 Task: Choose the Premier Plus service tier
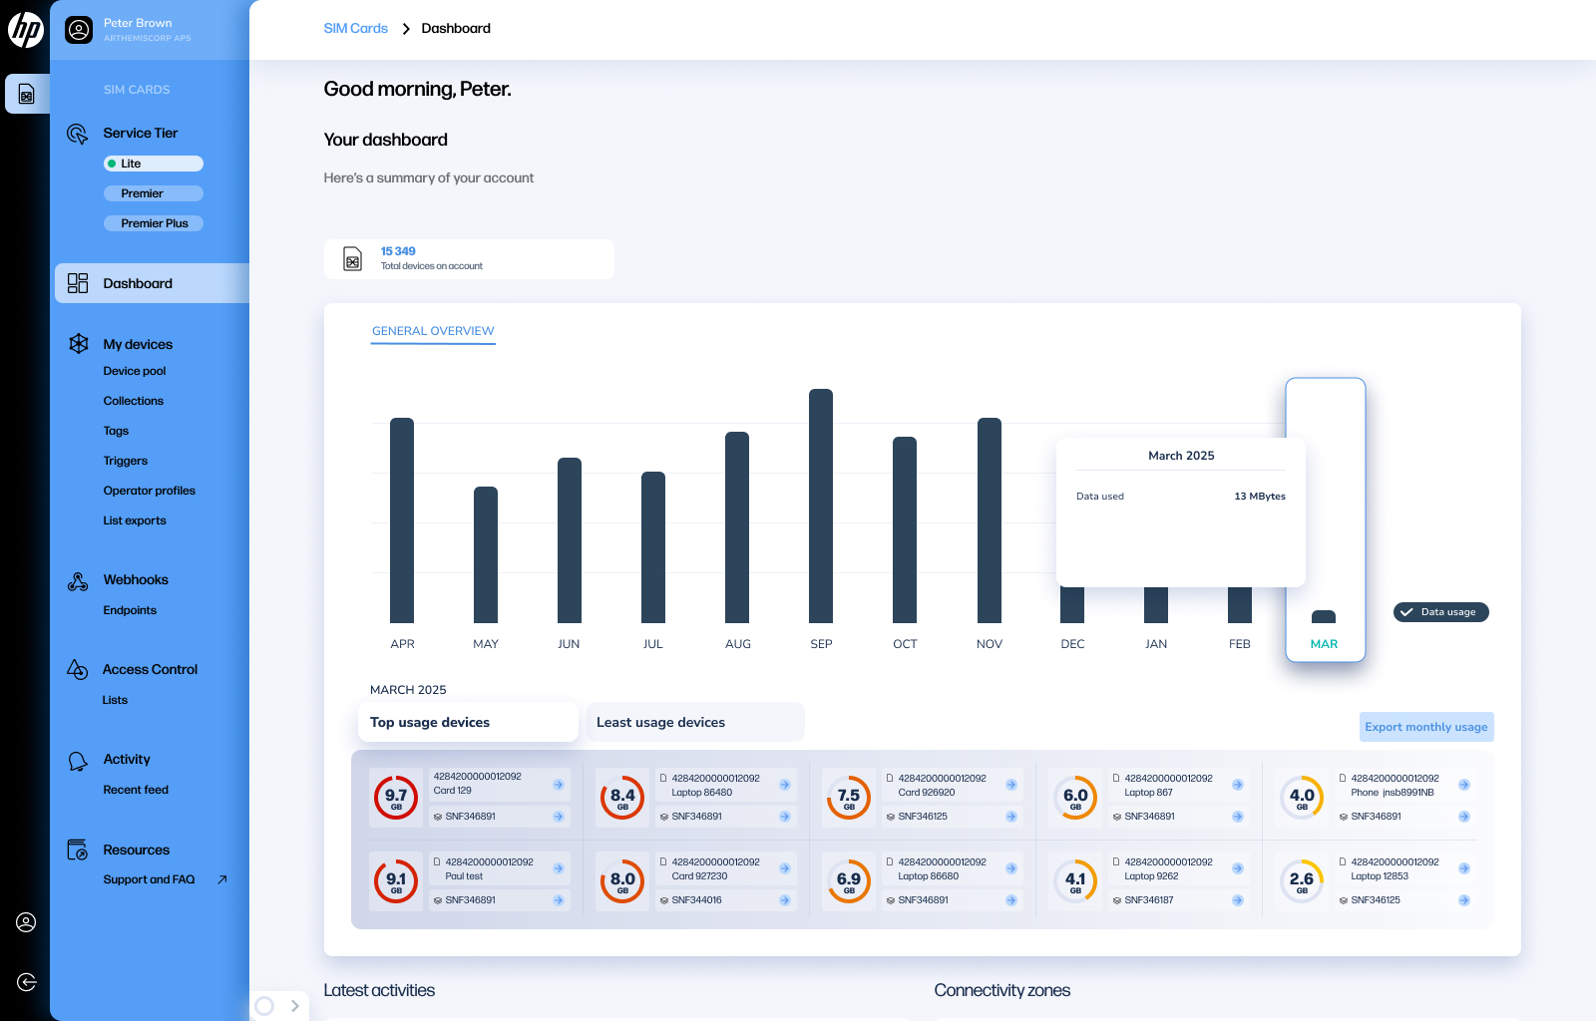pyautogui.click(x=154, y=223)
